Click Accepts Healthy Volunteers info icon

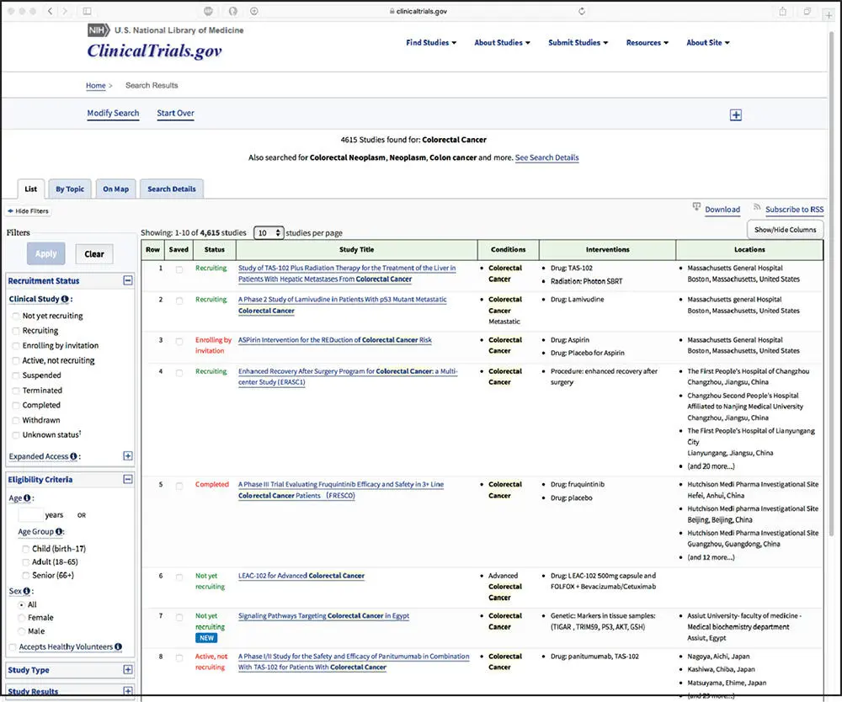point(118,646)
